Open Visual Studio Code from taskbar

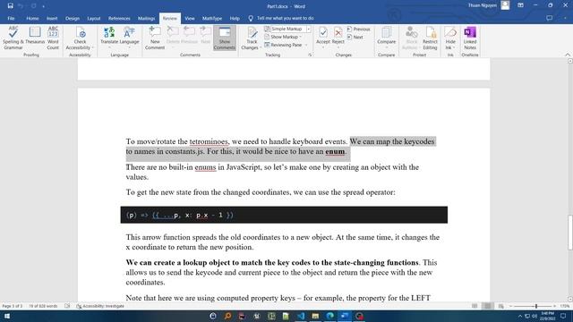click(301, 316)
